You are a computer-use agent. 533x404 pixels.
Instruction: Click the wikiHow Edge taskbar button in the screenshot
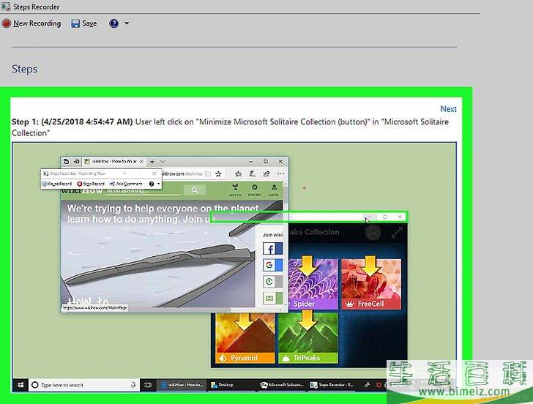(x=182, y=385)
